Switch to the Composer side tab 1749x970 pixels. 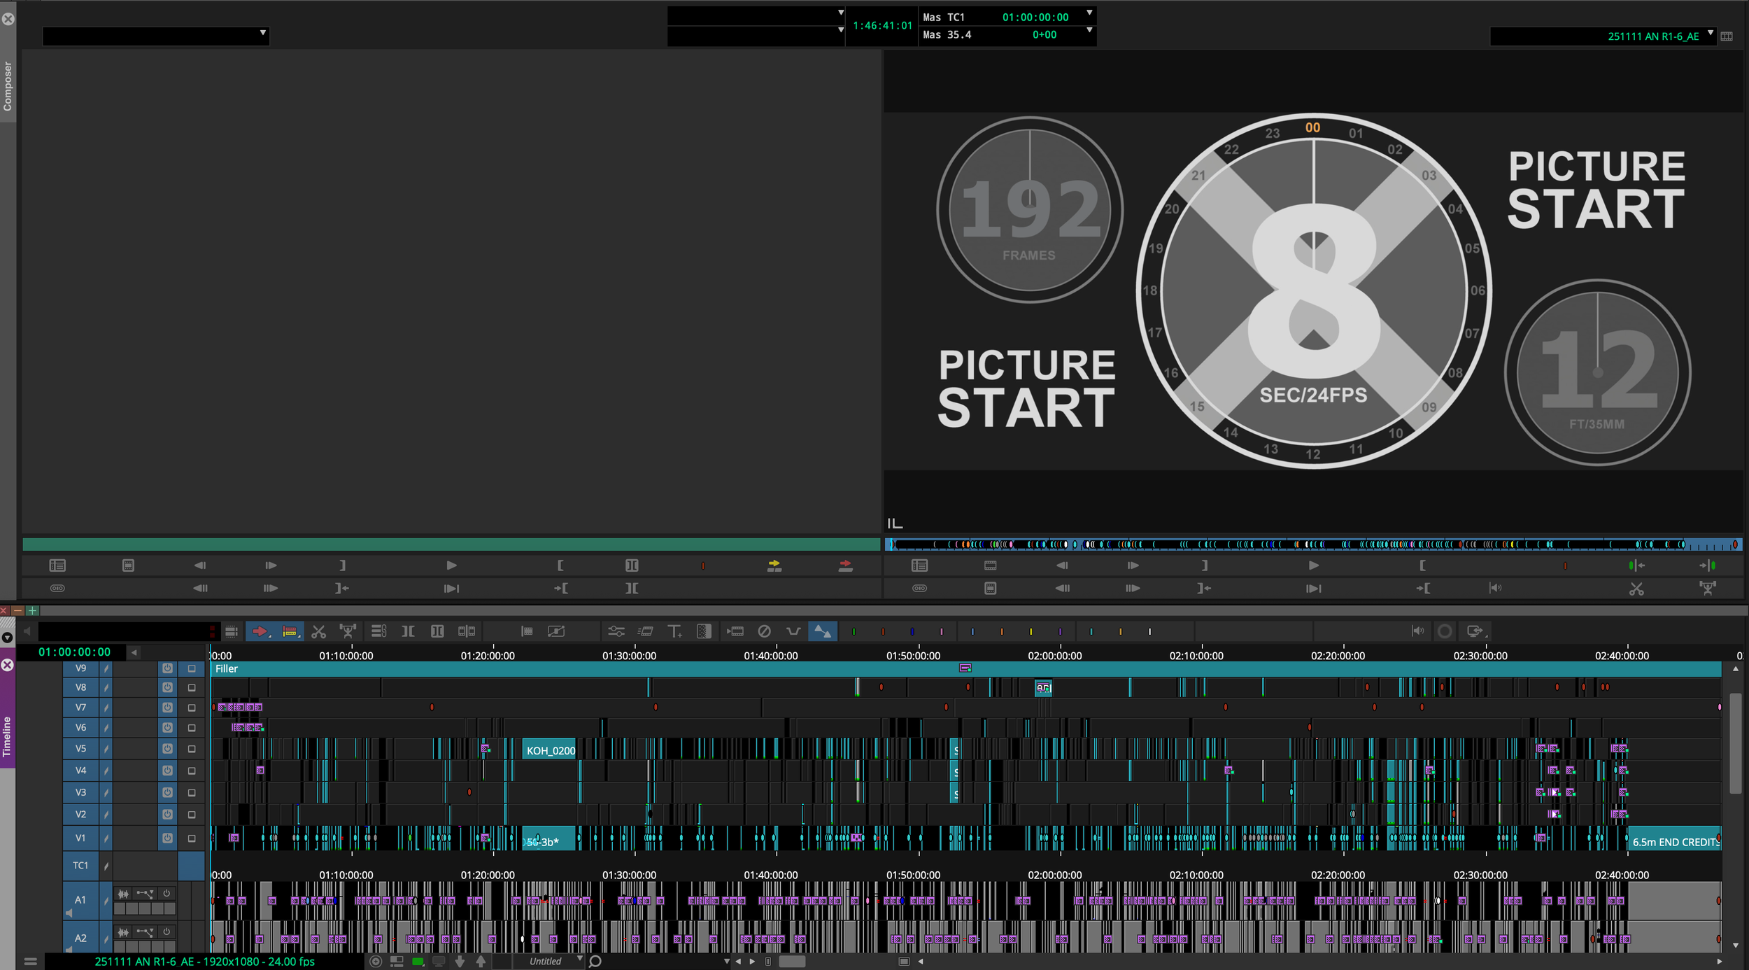tap(8, 86)
